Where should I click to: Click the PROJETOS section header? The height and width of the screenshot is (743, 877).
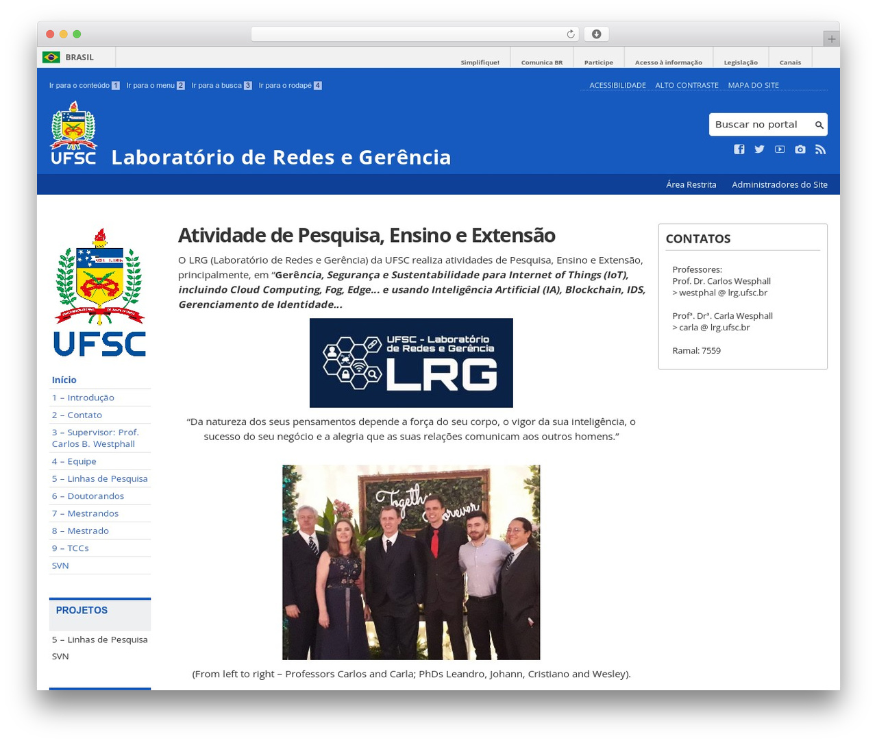click(82, 610)
